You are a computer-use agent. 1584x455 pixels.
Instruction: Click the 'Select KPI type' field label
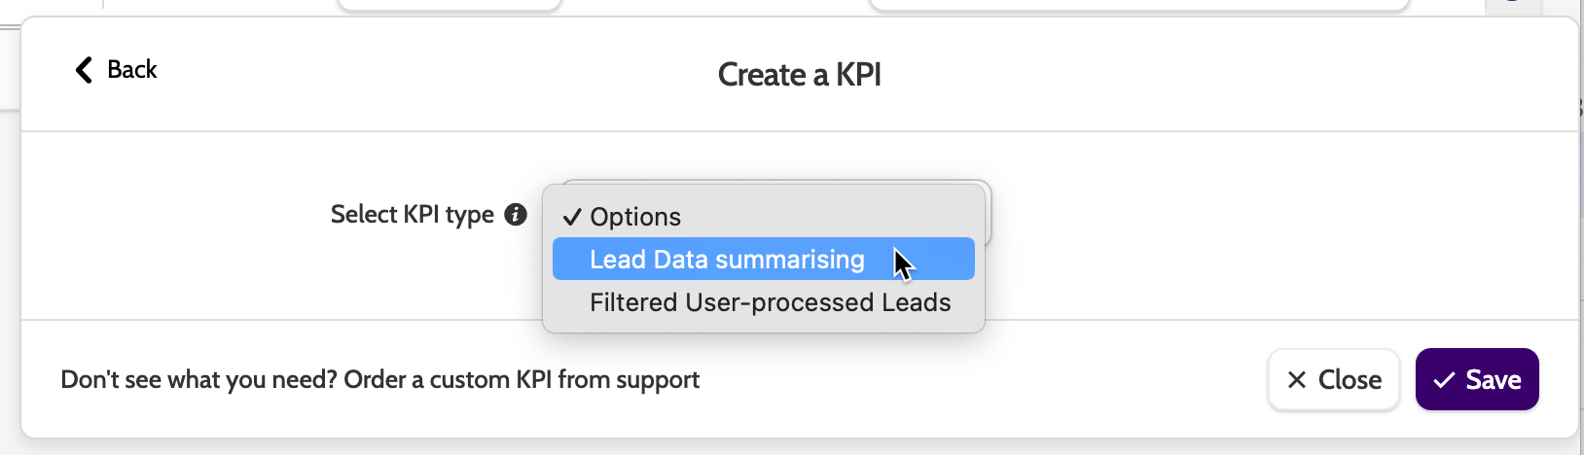tap(412, 215)
